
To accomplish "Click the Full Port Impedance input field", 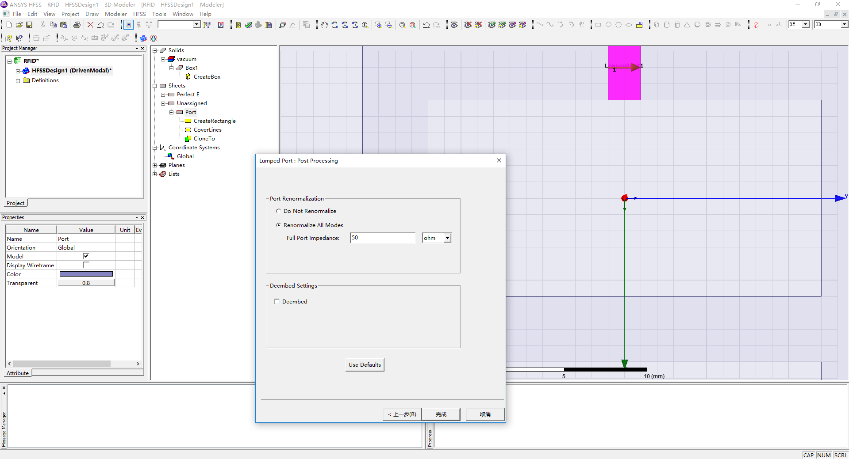I will tap(382, 238).
